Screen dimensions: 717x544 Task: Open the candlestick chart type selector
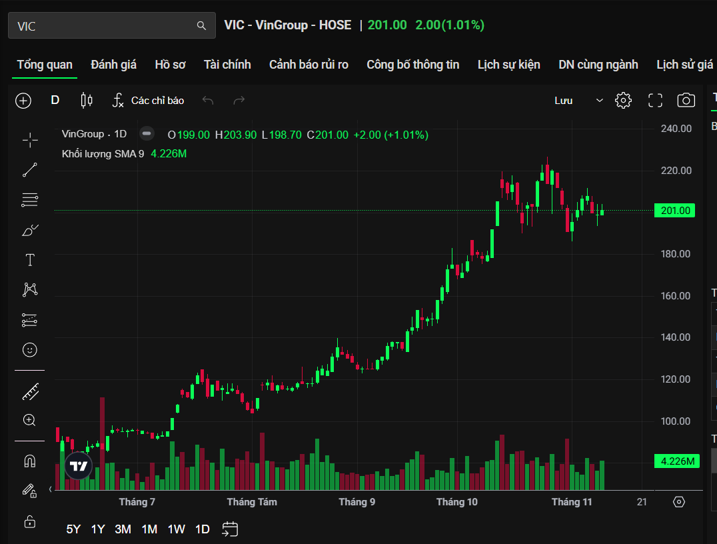[87, 101]
